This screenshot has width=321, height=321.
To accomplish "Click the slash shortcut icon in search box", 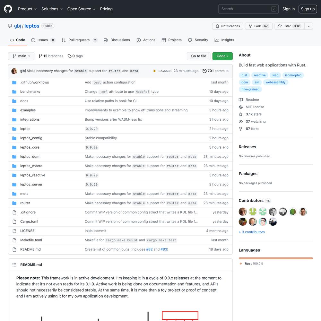I will coord(273,9).
